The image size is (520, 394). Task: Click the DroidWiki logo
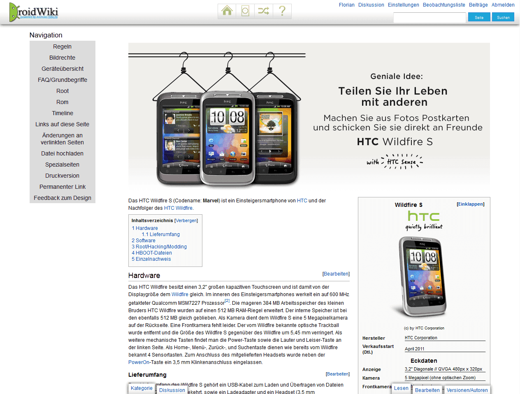tap(33, 12)
